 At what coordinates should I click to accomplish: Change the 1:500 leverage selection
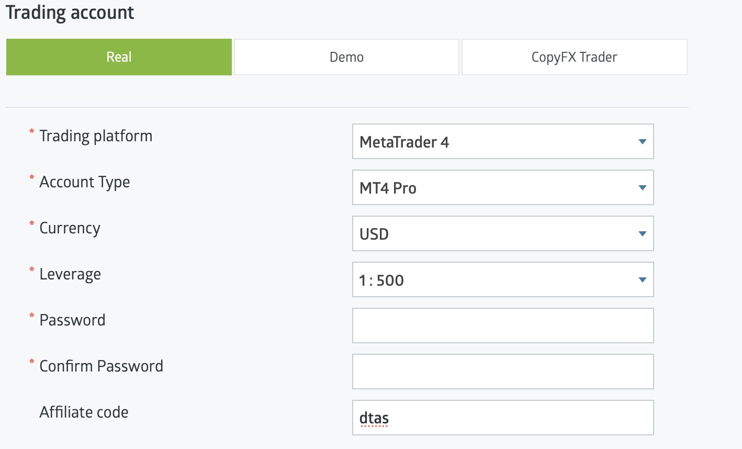point(502,280)
